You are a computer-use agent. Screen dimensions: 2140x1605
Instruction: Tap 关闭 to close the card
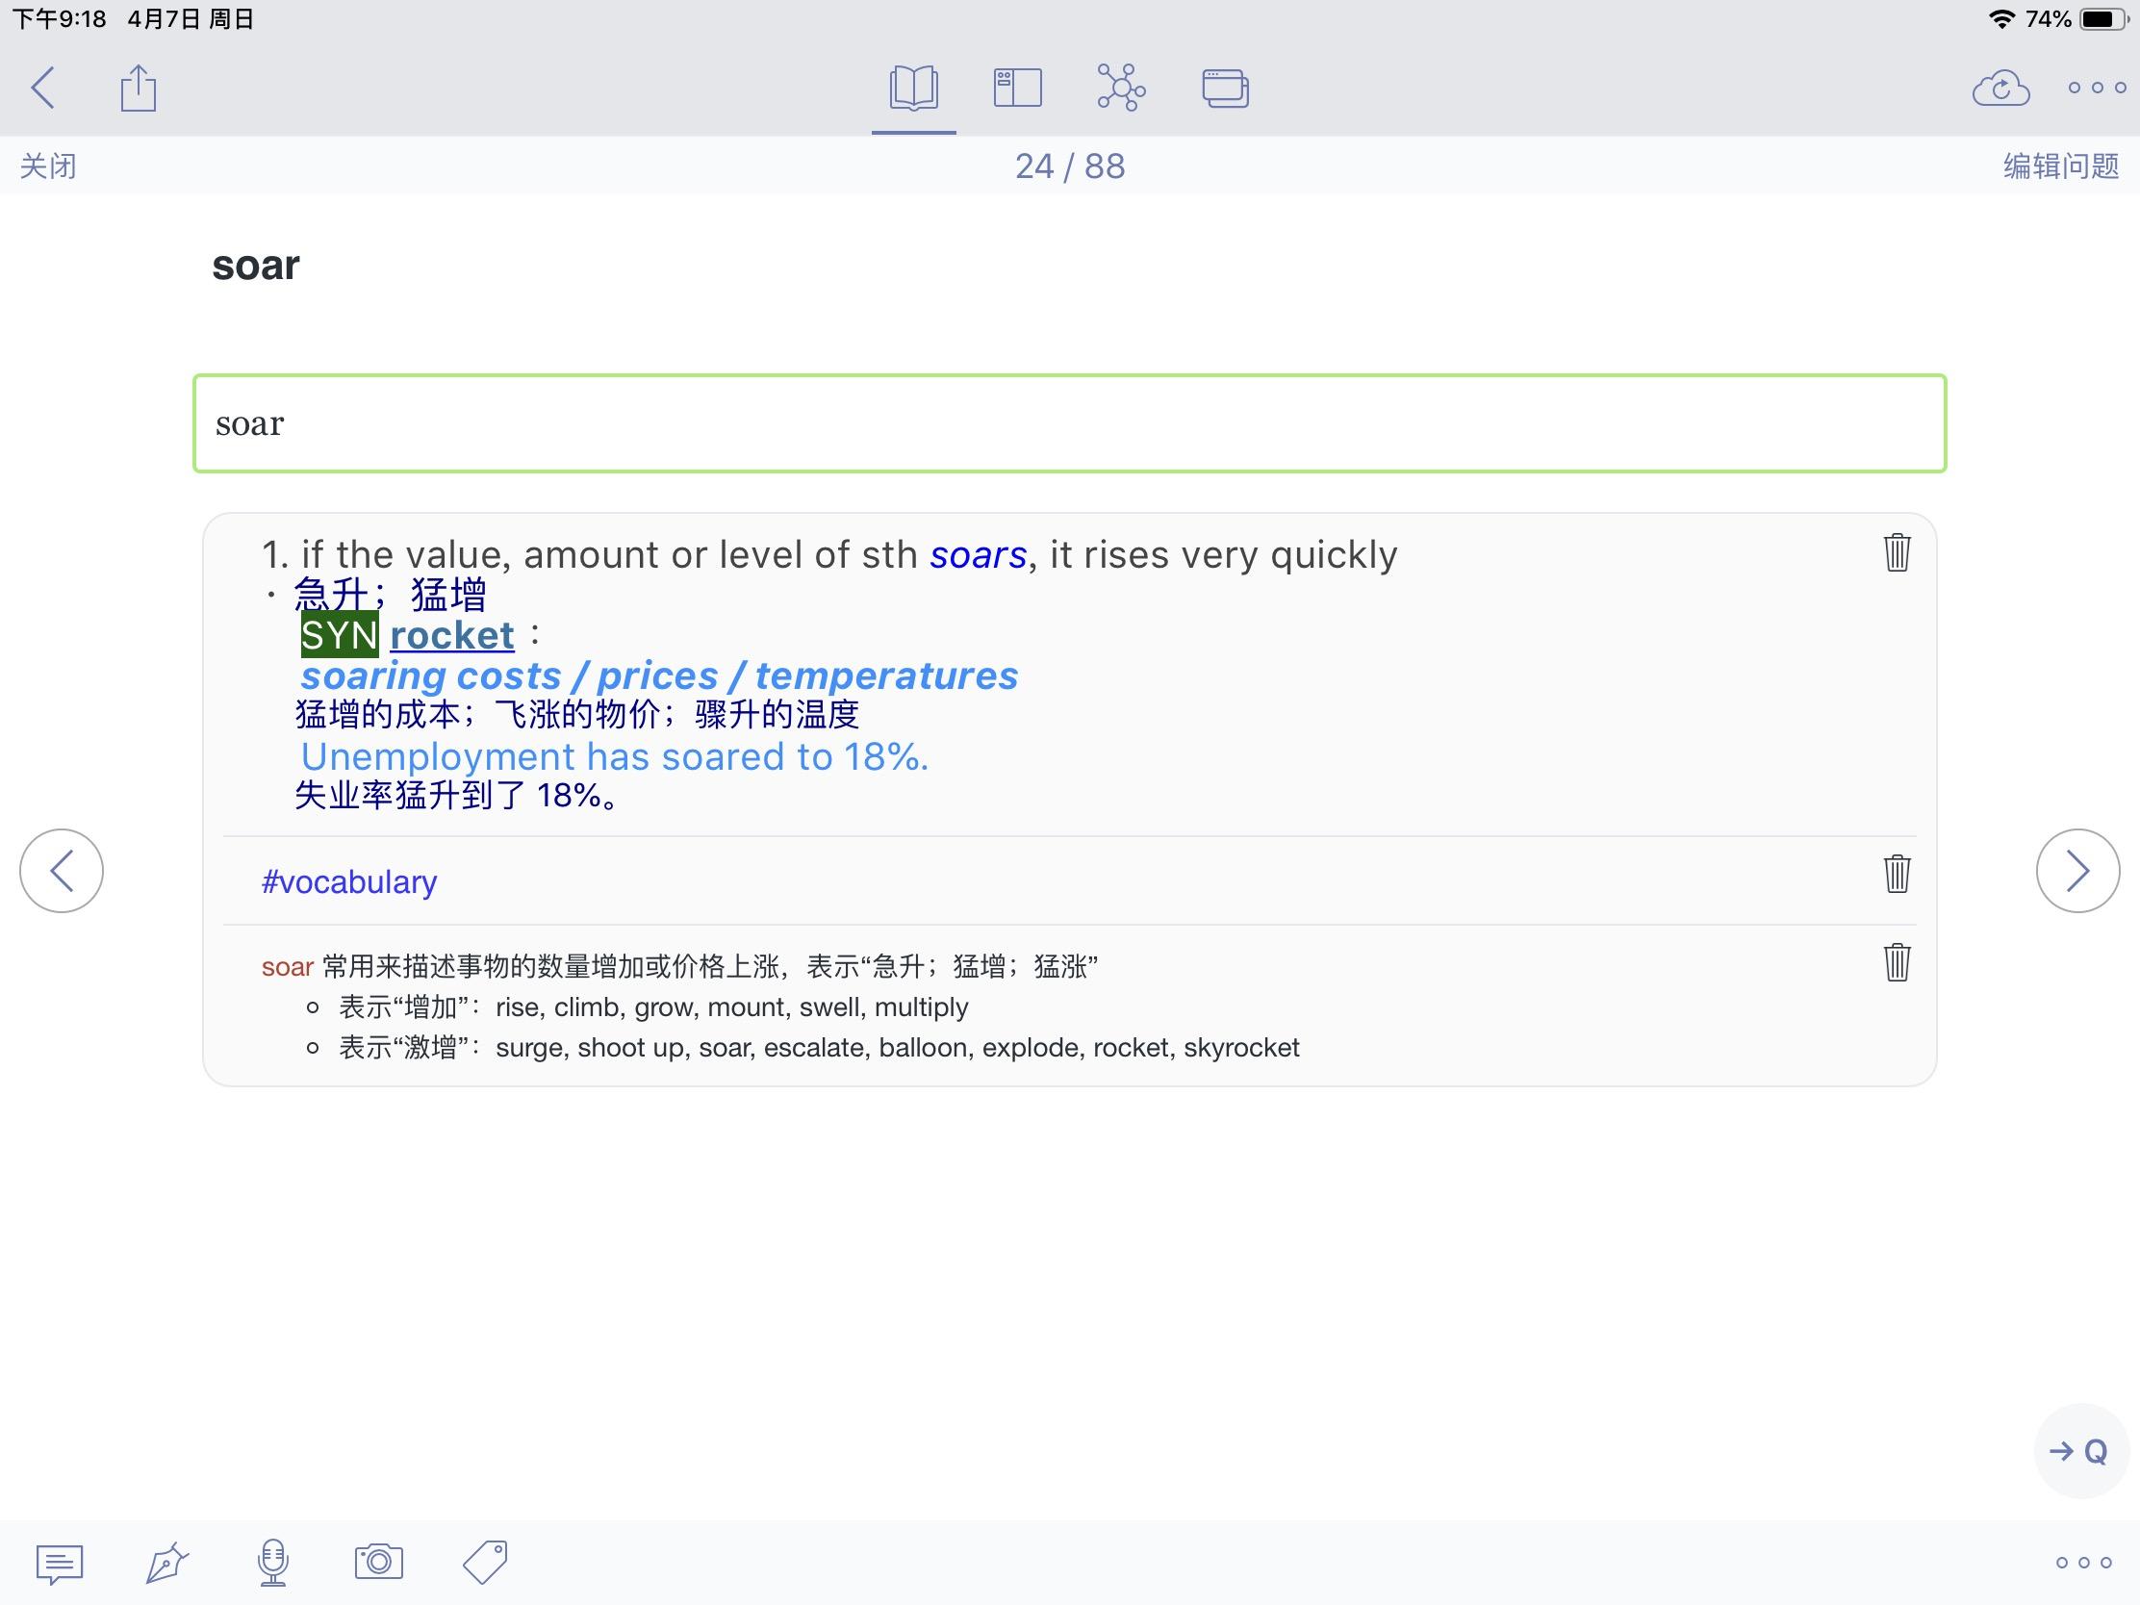click(x=48, y=166)
